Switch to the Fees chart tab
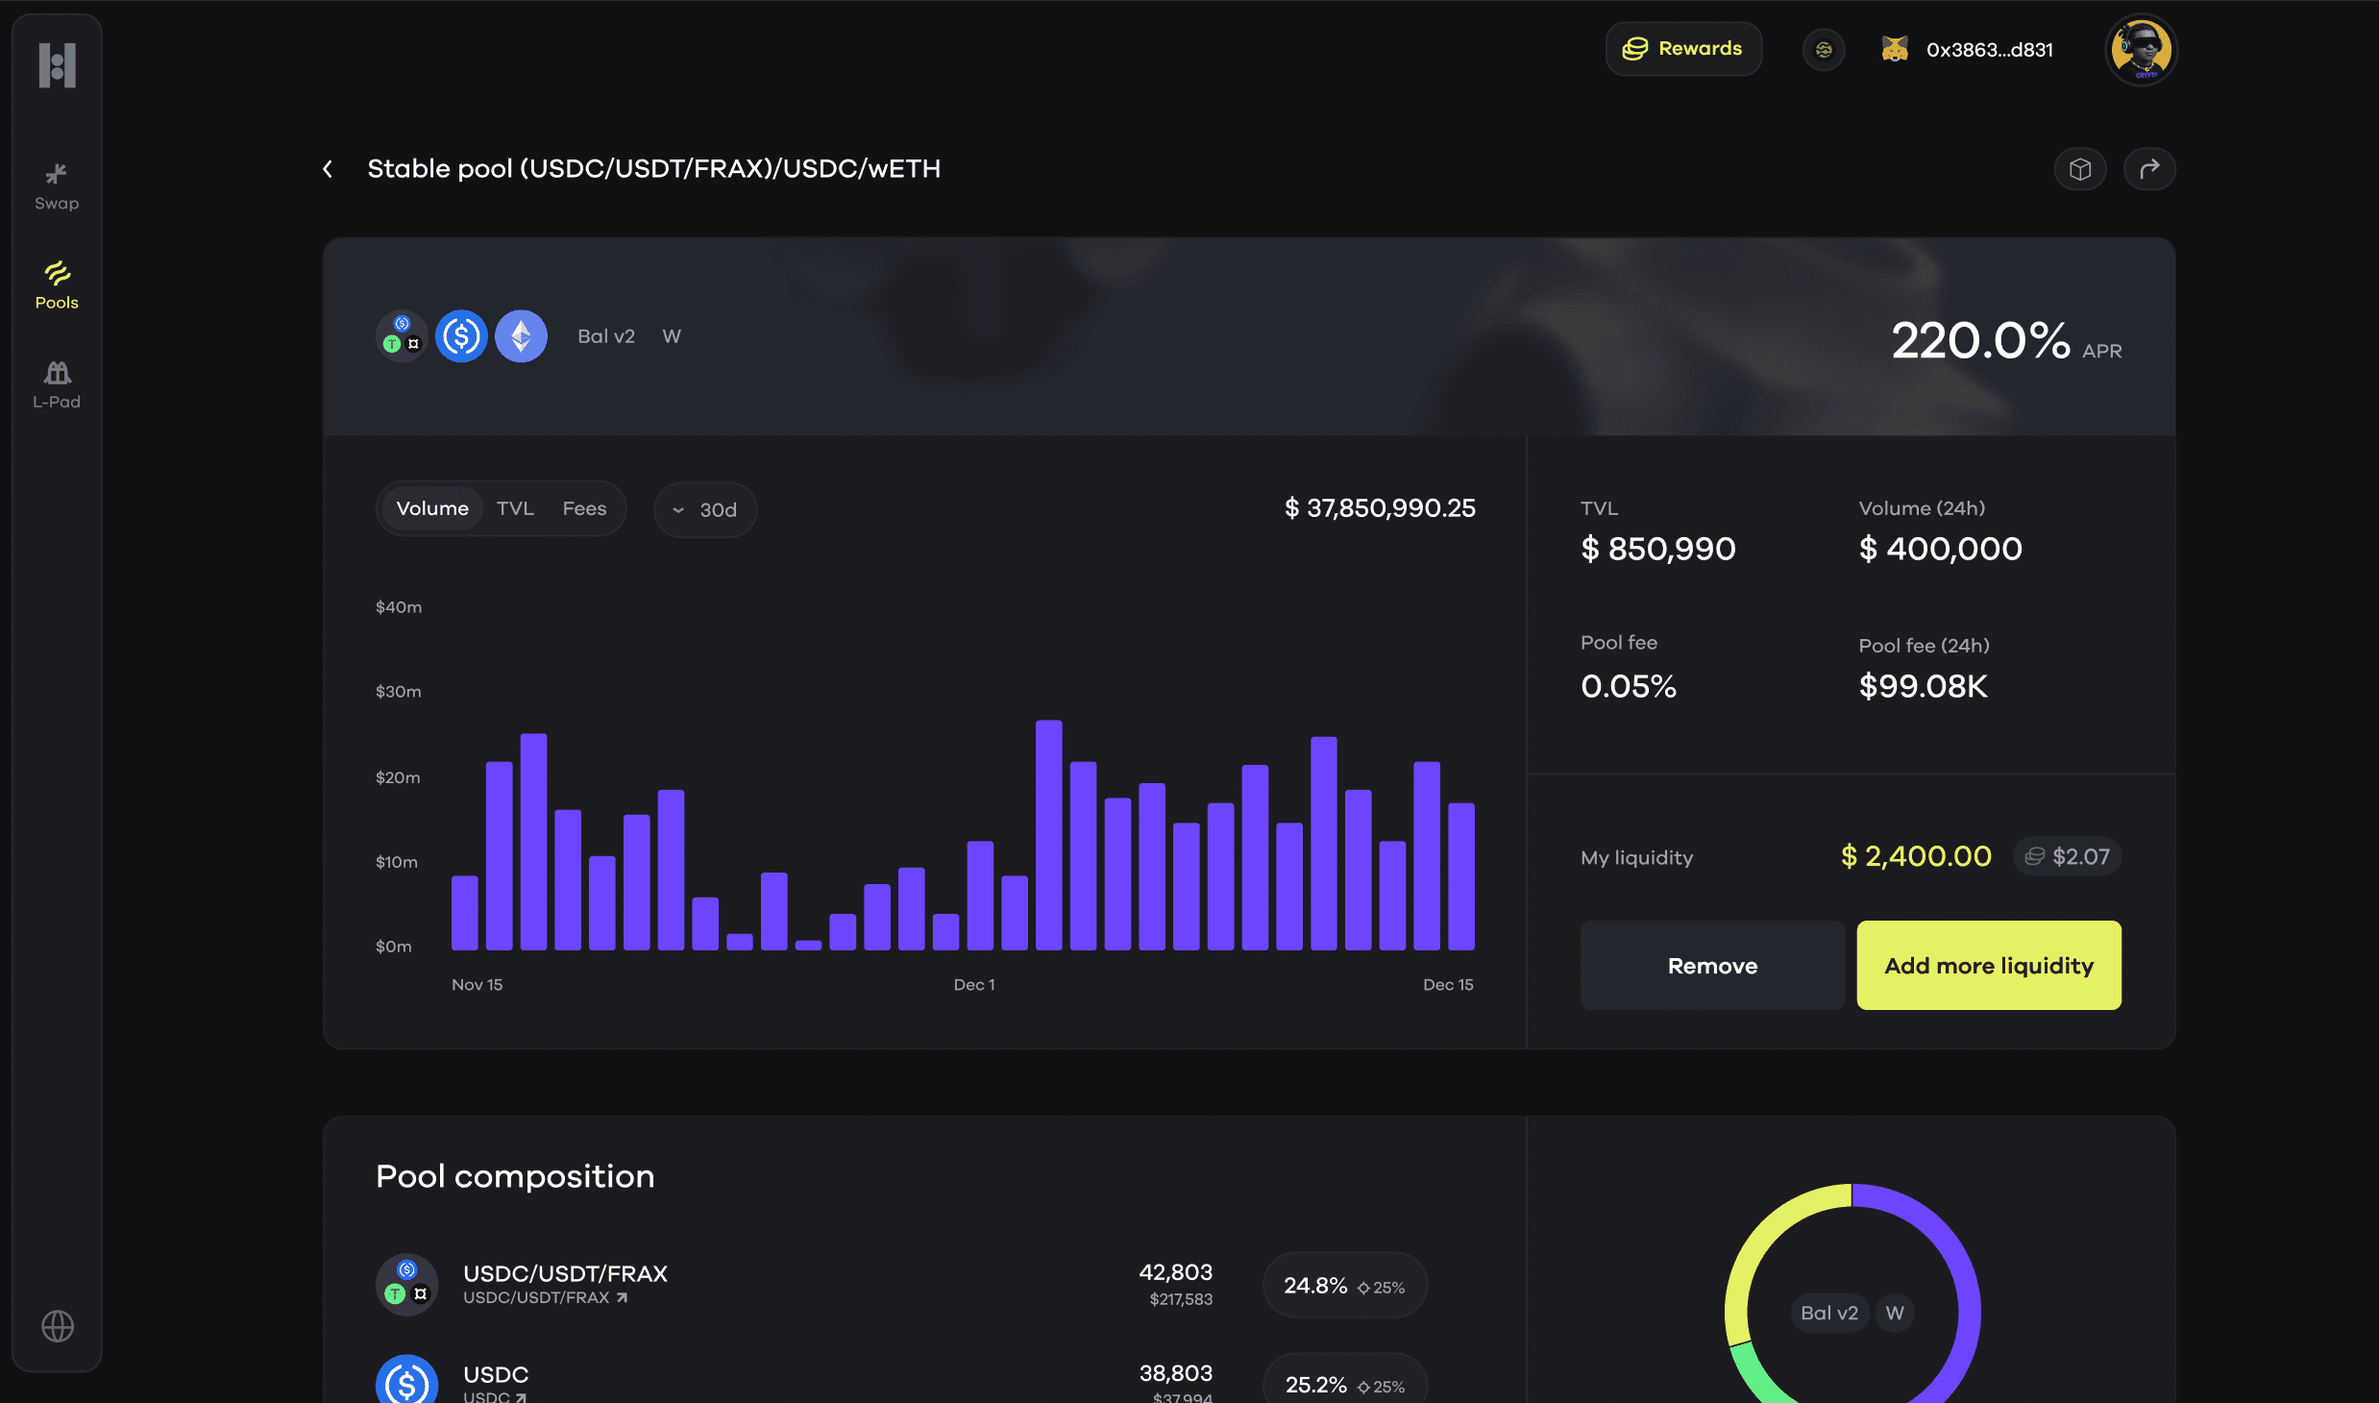This screenshot has height=1403, width=2379. click(584, 508)
